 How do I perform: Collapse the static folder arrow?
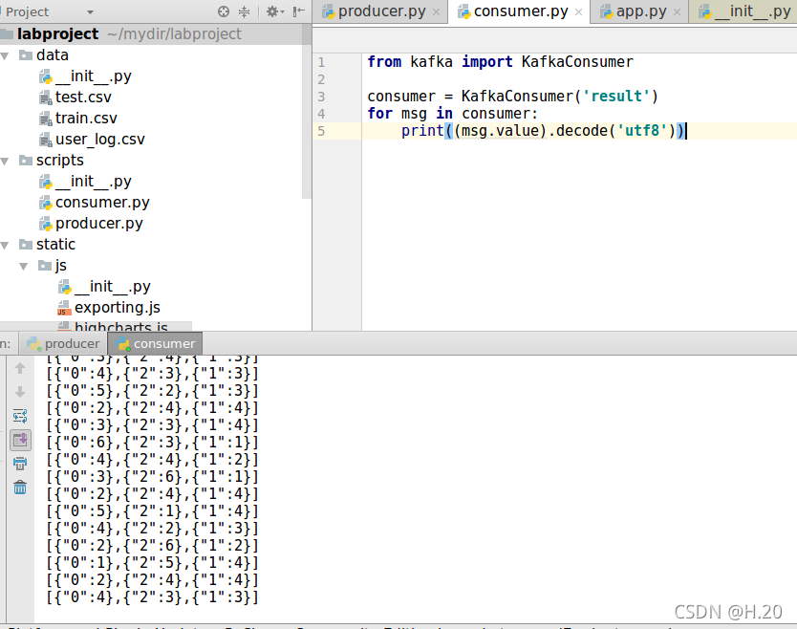[5, 245]
